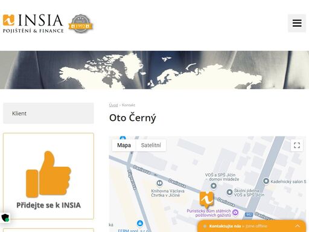Click the thumbs-up icon
Viewport: 309px width, 232px height.
click(x=48, y=174)
